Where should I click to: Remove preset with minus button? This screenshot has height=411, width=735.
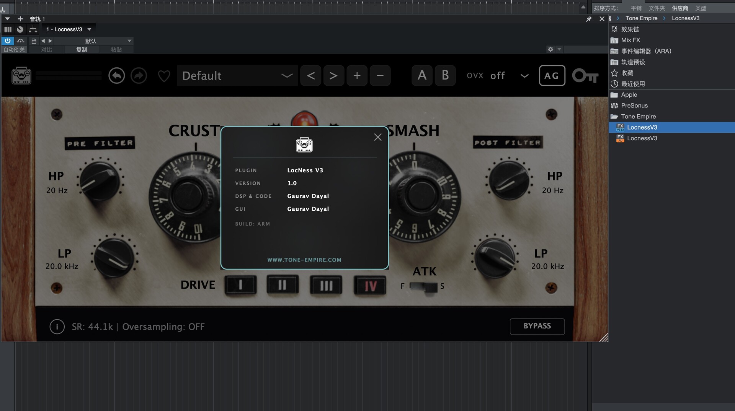pyautogui.click(x=380, y=76)
